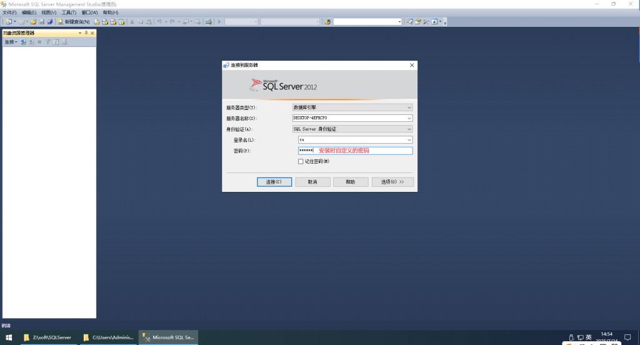Image resolution: width=640 pixels, height=345 pixels.
Task: Start a new query with 新建查询(N)
Action: click(x=74, y=22)
